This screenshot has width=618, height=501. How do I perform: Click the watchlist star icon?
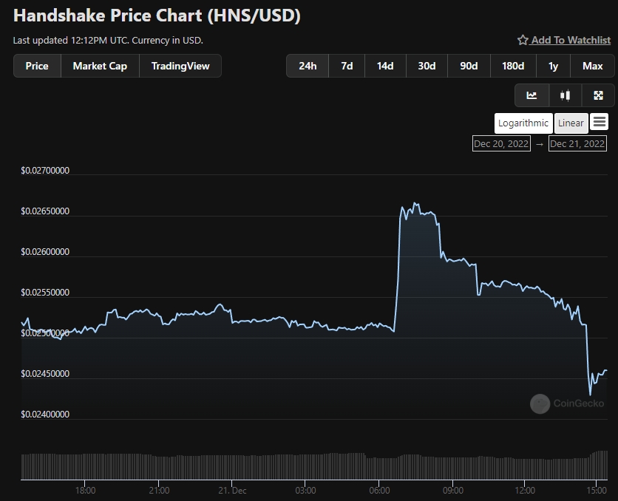[x=523, y=40]
